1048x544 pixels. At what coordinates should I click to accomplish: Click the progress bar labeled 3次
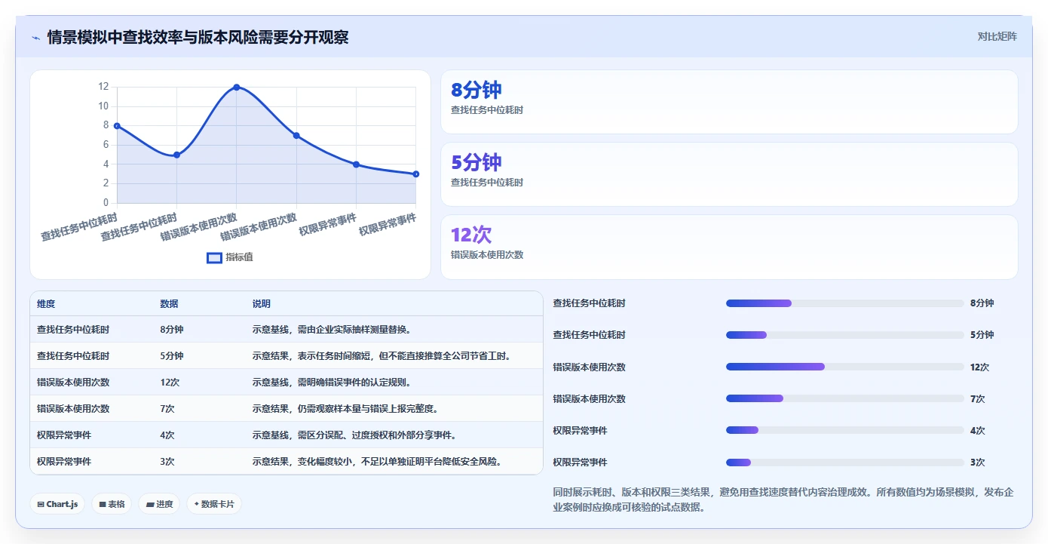tap(844, 463)
